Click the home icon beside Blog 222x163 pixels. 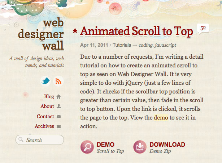tap(58, 97)
